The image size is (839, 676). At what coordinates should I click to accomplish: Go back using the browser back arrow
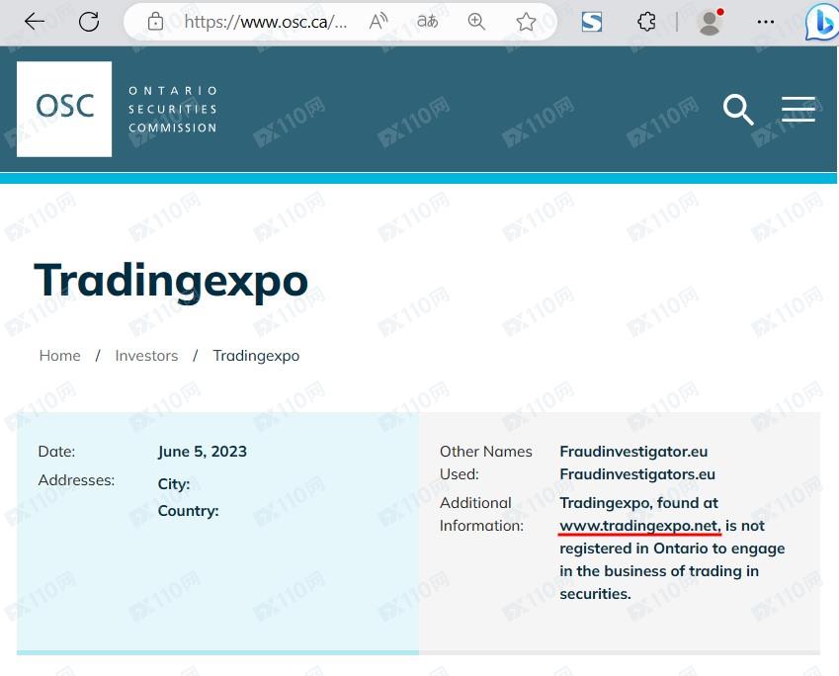[x=35, y=22]
